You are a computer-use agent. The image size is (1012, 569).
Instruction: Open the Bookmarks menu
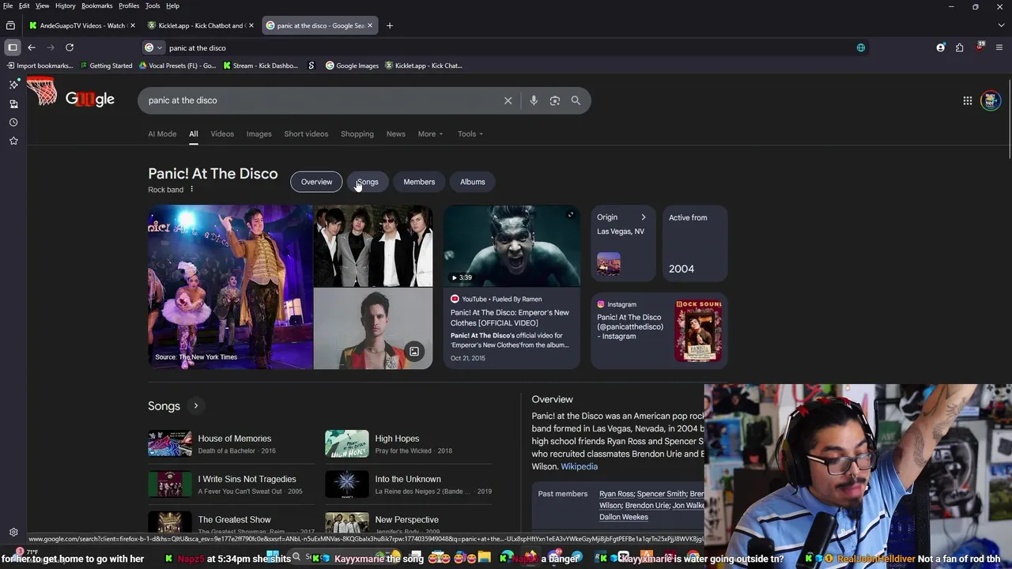tap(97, 6)
